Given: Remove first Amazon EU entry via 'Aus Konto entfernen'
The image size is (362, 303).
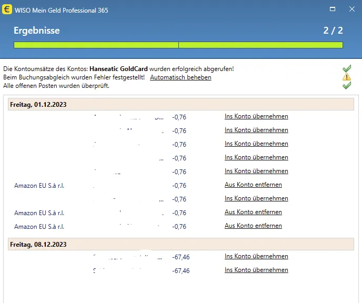Looking at the screenshot, I should point(253,185).
